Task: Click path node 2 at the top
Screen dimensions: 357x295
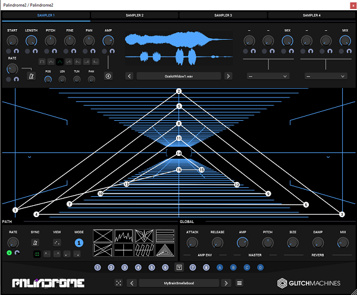Action: (x=178, y=91)
